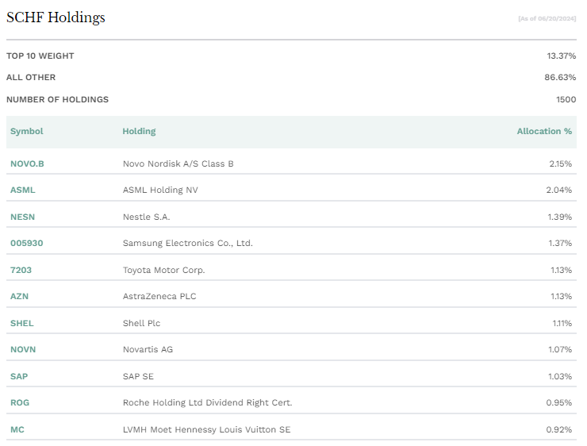Select the LVMH Moet Hennessy Louis Vuitton SE name
This screenshot has height=446, width=587.
coord(207,429)
